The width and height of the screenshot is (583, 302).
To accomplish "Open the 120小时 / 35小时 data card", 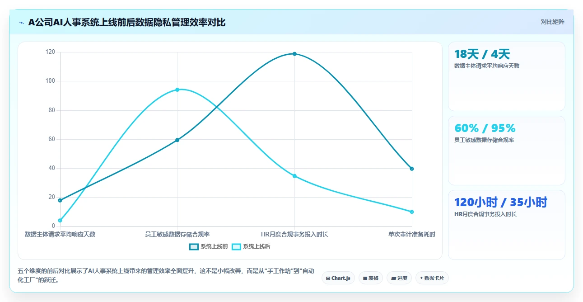I will click(x=506, y=225).
